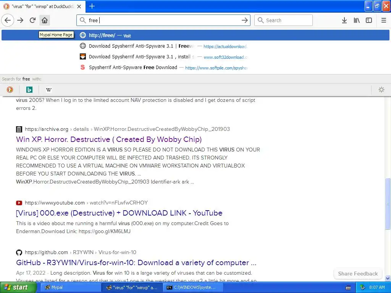
Task: Search for free with Bing icon
Action: (29, 90)
